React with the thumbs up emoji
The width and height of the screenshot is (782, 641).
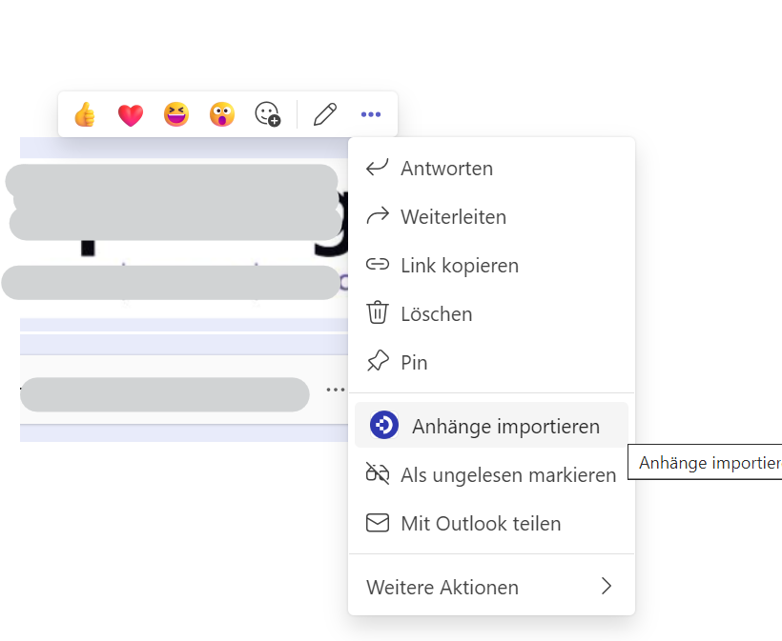85,115
